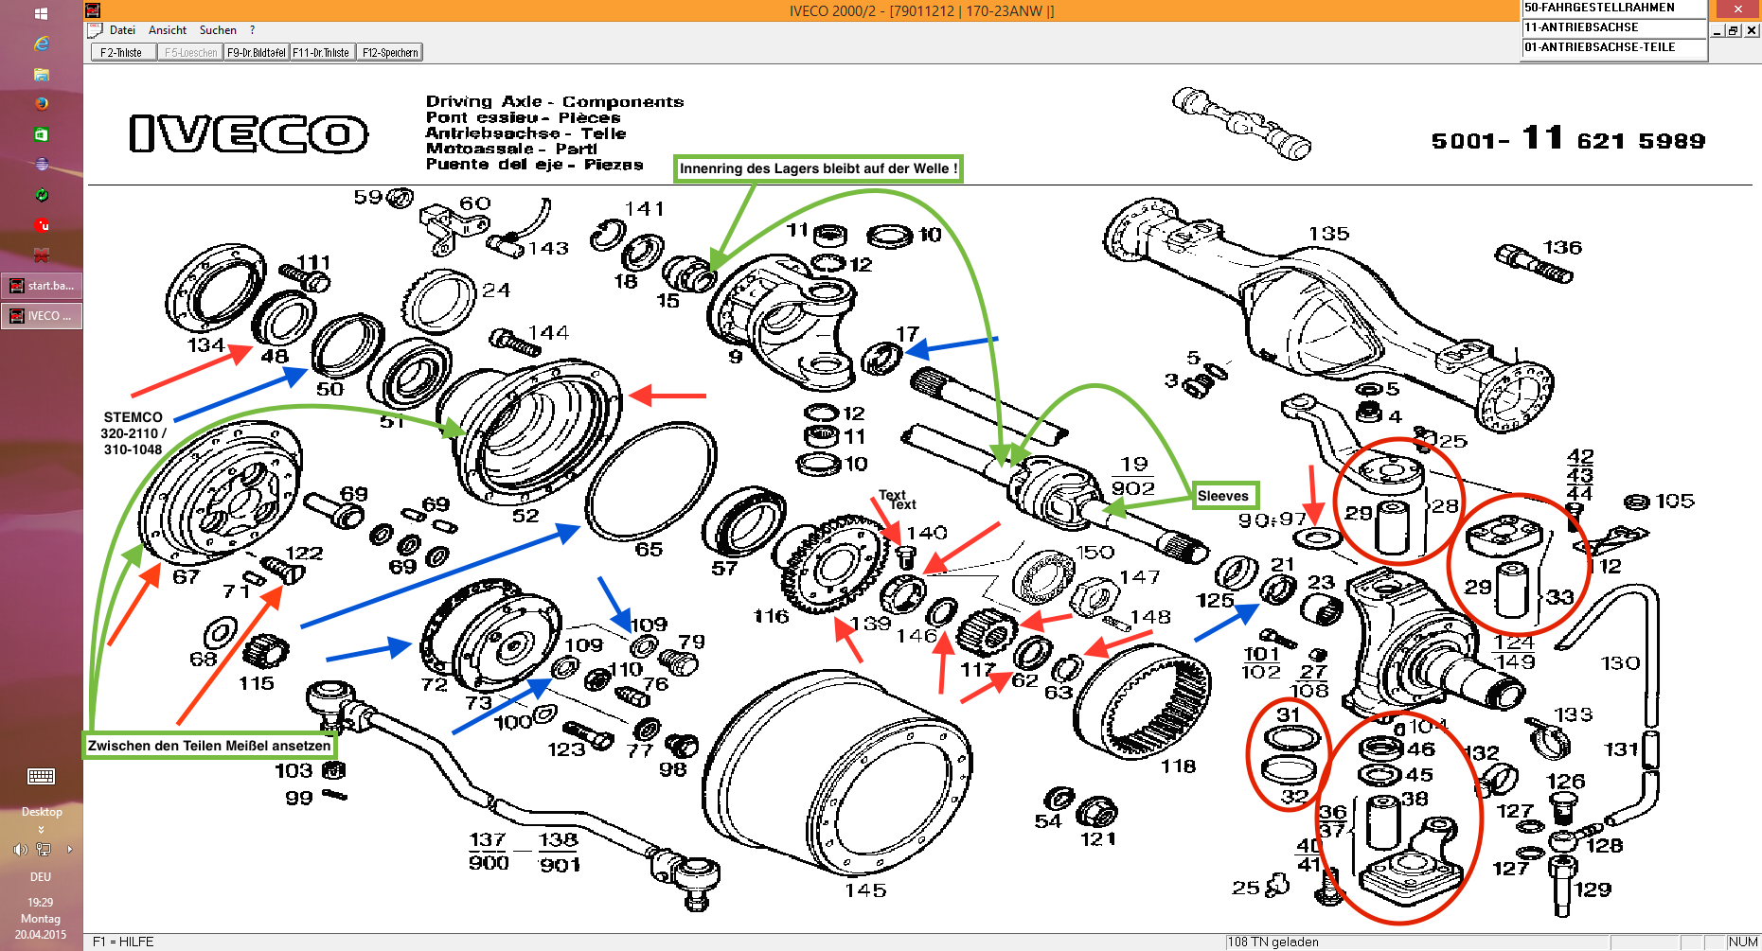Click 'Driving Axle - Components' heading text

(554, 101)
